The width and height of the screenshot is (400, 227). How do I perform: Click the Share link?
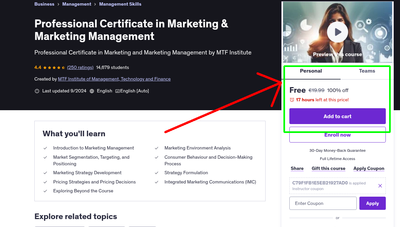coord(297,169)
